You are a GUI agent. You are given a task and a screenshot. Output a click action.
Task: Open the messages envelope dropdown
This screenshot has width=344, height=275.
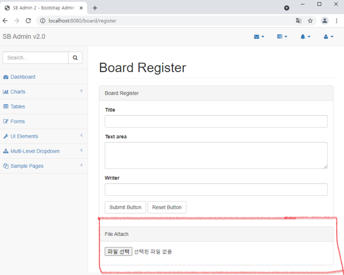tap(259, 36)
